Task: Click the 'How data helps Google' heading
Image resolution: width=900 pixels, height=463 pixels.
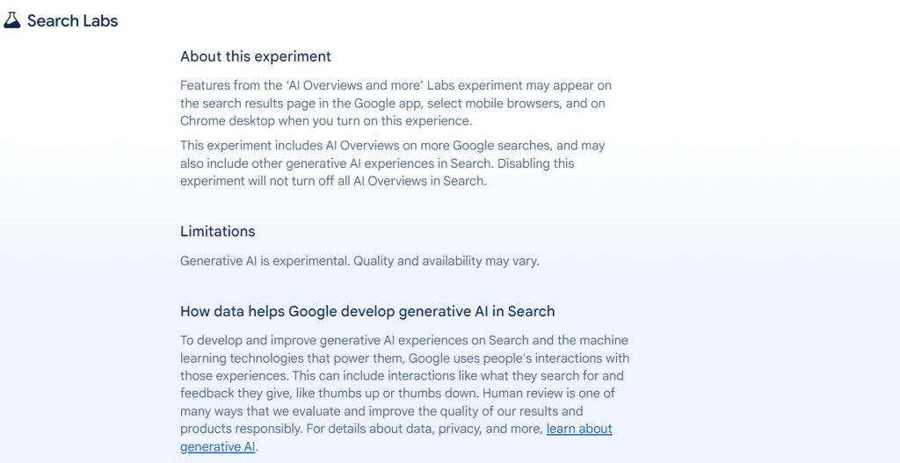Action: coord(367,311)
